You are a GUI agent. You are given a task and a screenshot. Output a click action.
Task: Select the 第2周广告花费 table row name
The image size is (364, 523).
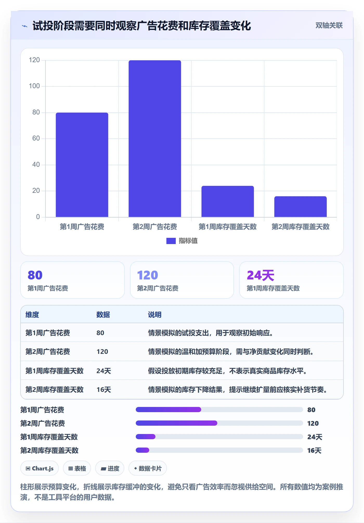click(48, 352)
